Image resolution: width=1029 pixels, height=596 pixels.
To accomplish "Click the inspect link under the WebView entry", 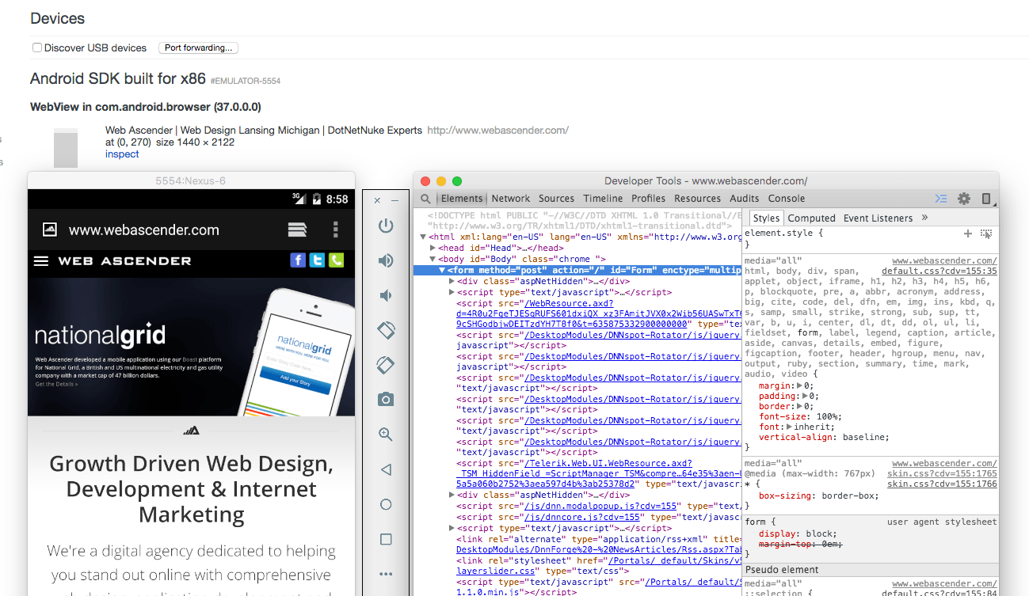I will [120, 154].
